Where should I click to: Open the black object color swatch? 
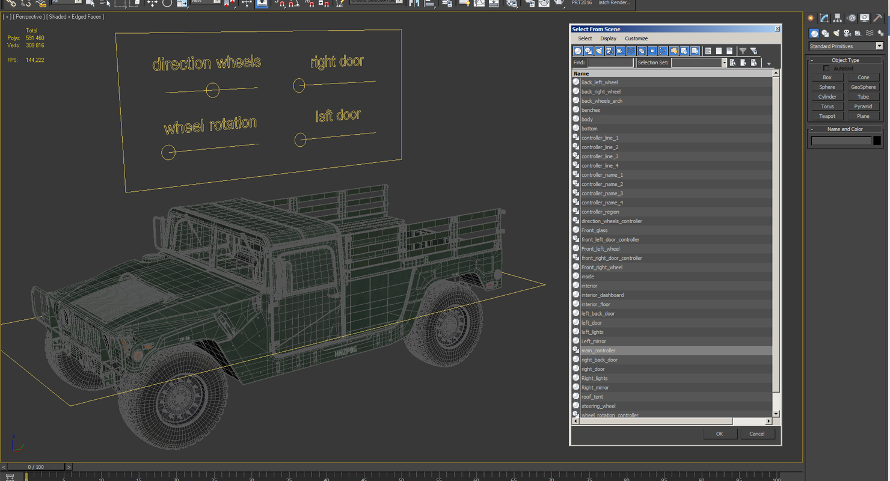(x=877, y=141)
